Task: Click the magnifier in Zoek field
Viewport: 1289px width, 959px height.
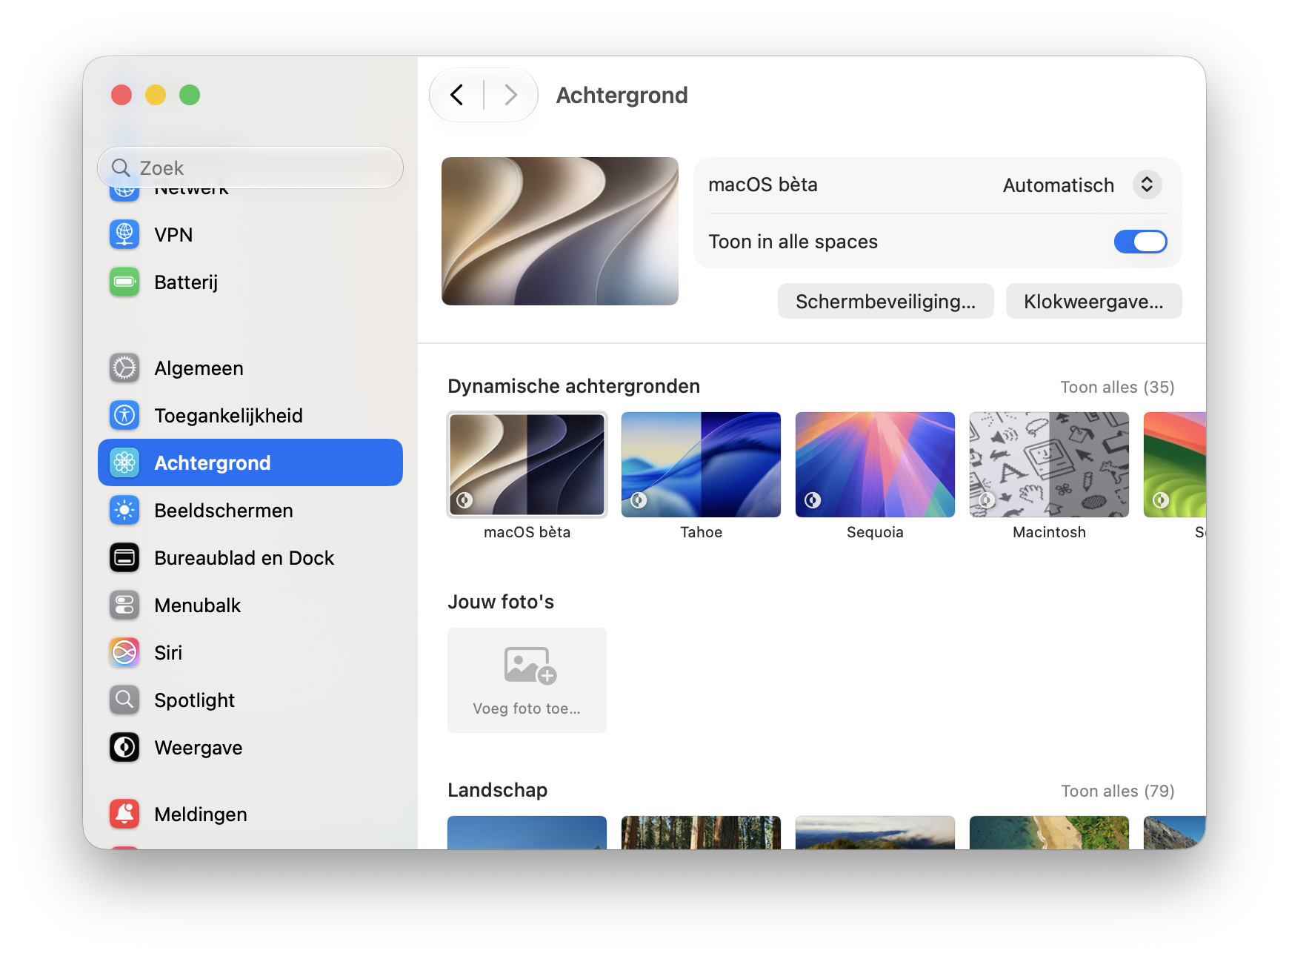Action: click(x=121, y=168)
